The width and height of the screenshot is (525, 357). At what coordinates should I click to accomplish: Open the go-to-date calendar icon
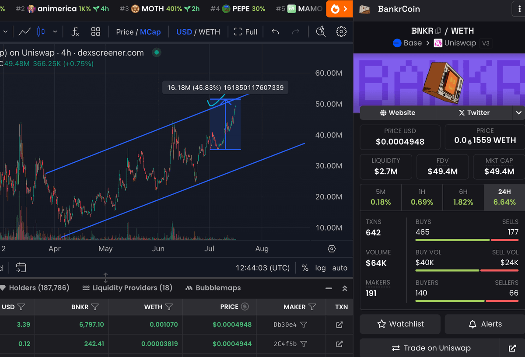tap(21, 267)
